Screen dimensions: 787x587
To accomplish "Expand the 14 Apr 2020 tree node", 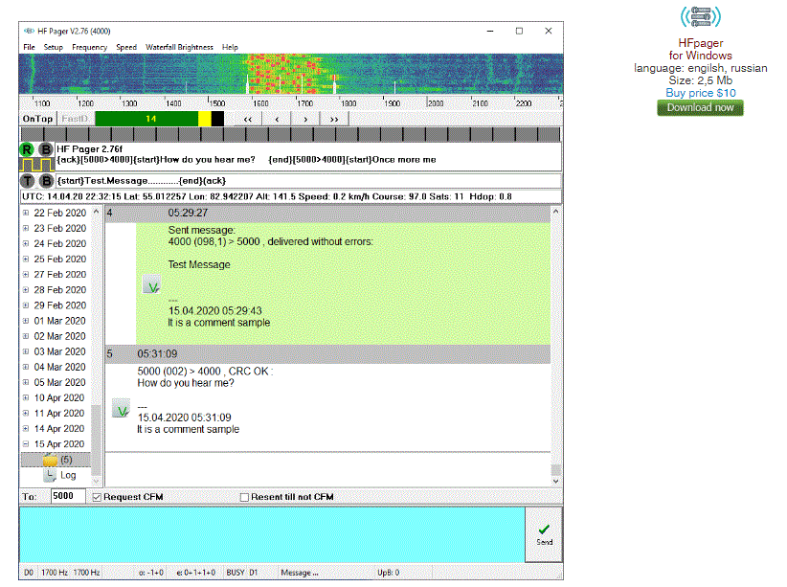I will click(26, 429).
